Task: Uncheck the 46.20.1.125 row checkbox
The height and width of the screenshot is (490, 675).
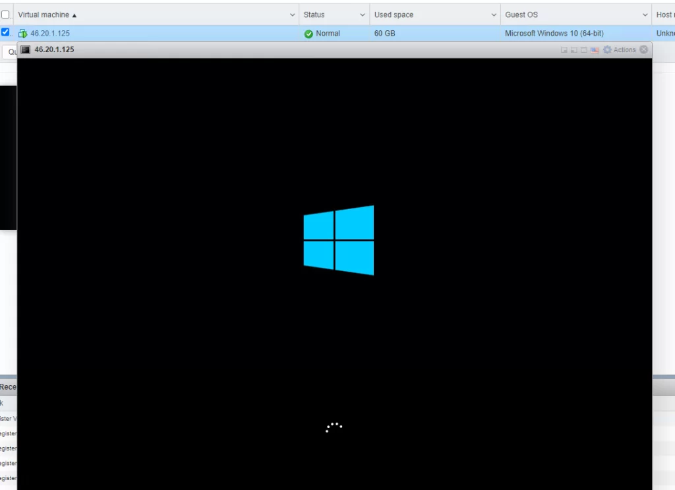Action: (5, 32)
